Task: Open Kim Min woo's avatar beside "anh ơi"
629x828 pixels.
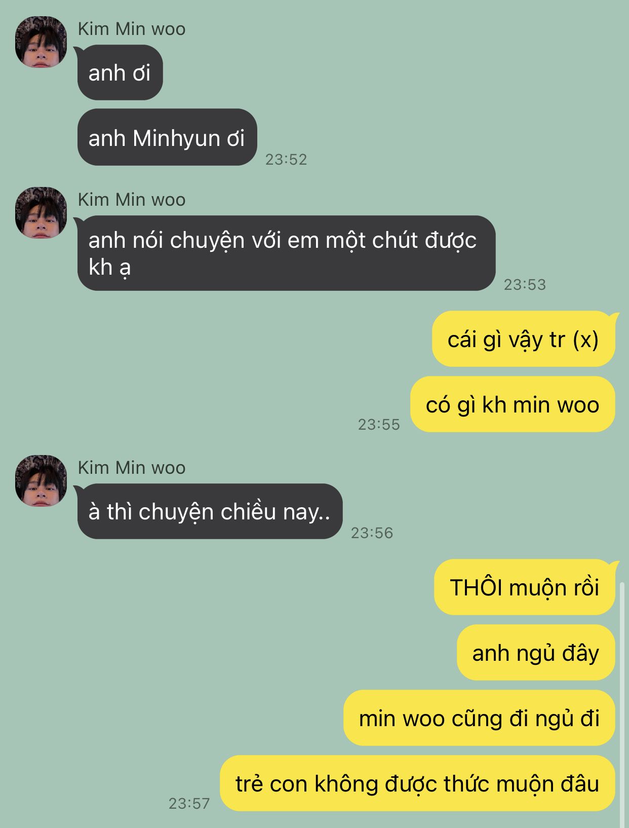Action: 41,42
